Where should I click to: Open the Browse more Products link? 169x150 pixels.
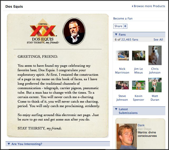coord(149,6)
